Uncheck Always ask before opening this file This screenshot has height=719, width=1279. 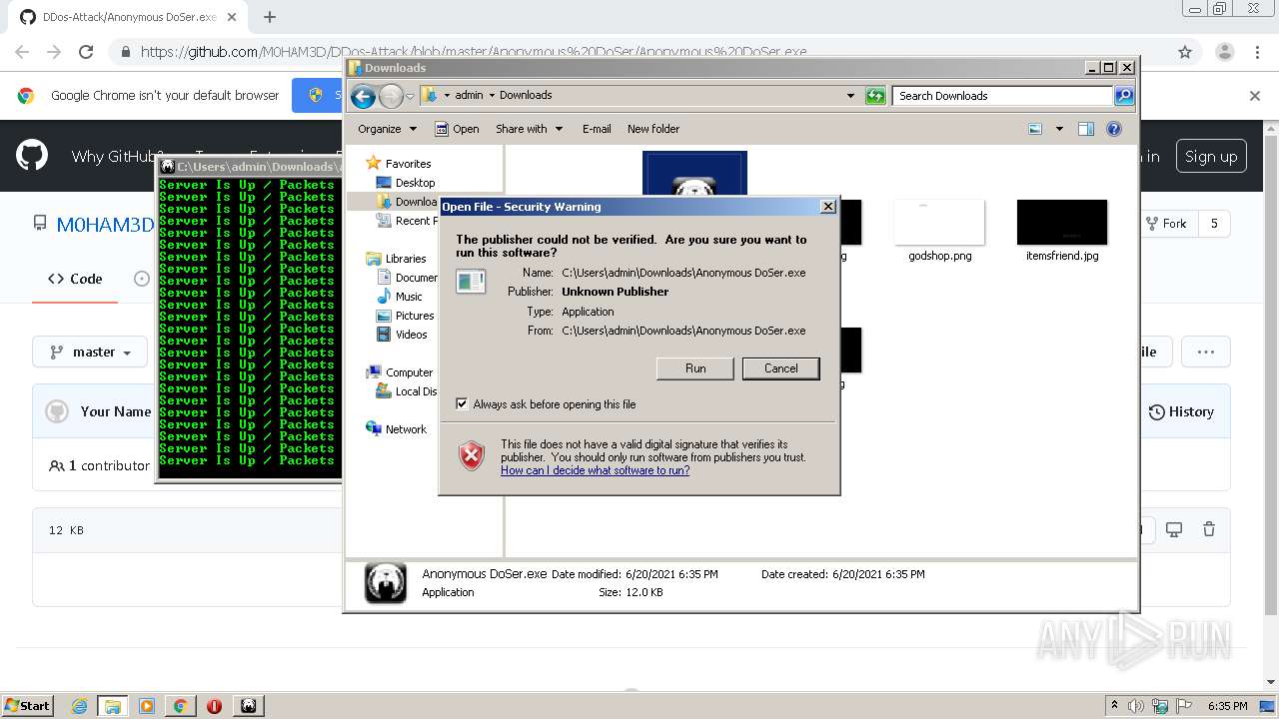(462, 404)
